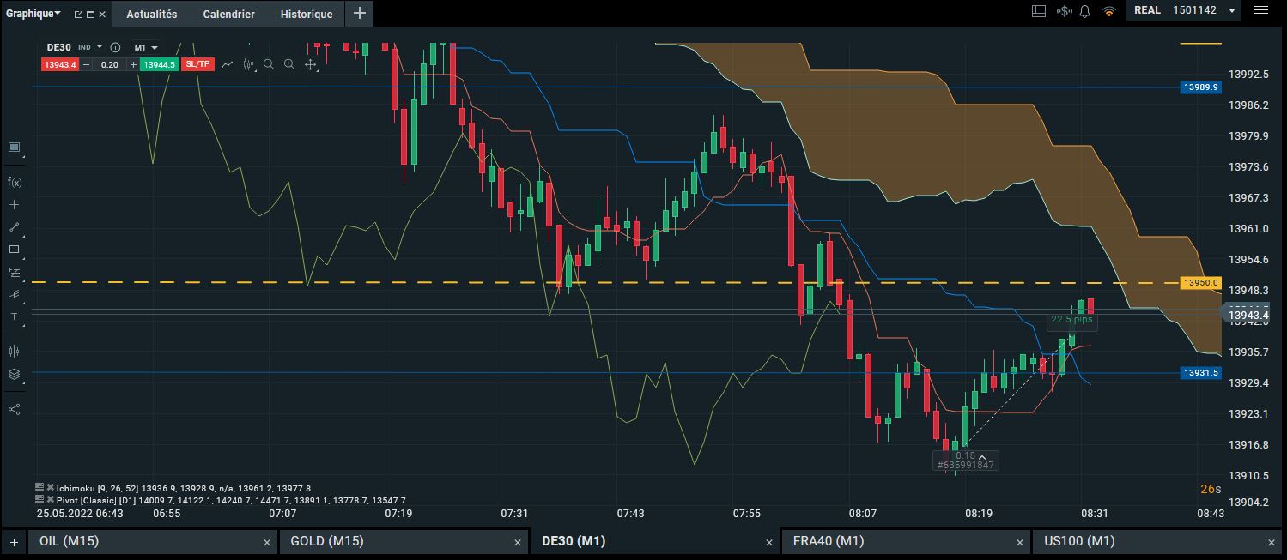Detach the Graphique panel into new window
Viewport: 1287px width, 560px height.
[x=78, y=15]
